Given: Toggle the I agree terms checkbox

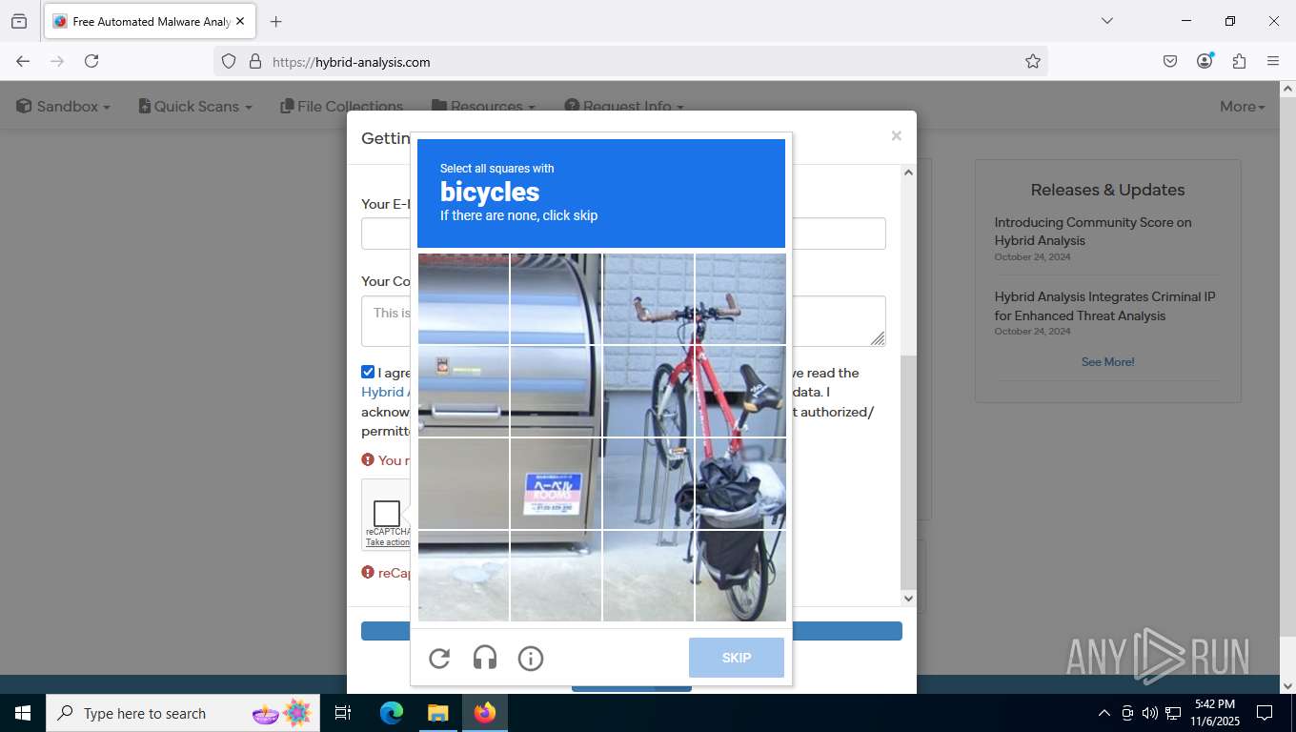Looking at the screenshot, I should tap(368, 372).
